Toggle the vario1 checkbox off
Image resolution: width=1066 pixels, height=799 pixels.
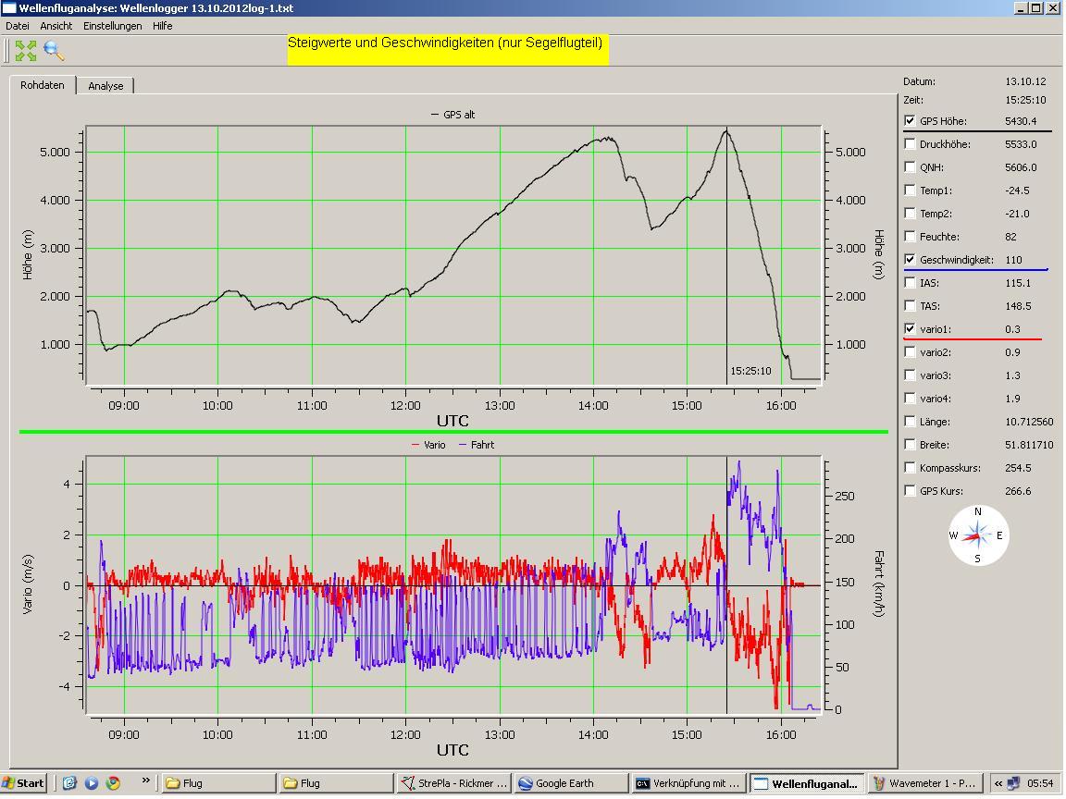pos(911,329)
